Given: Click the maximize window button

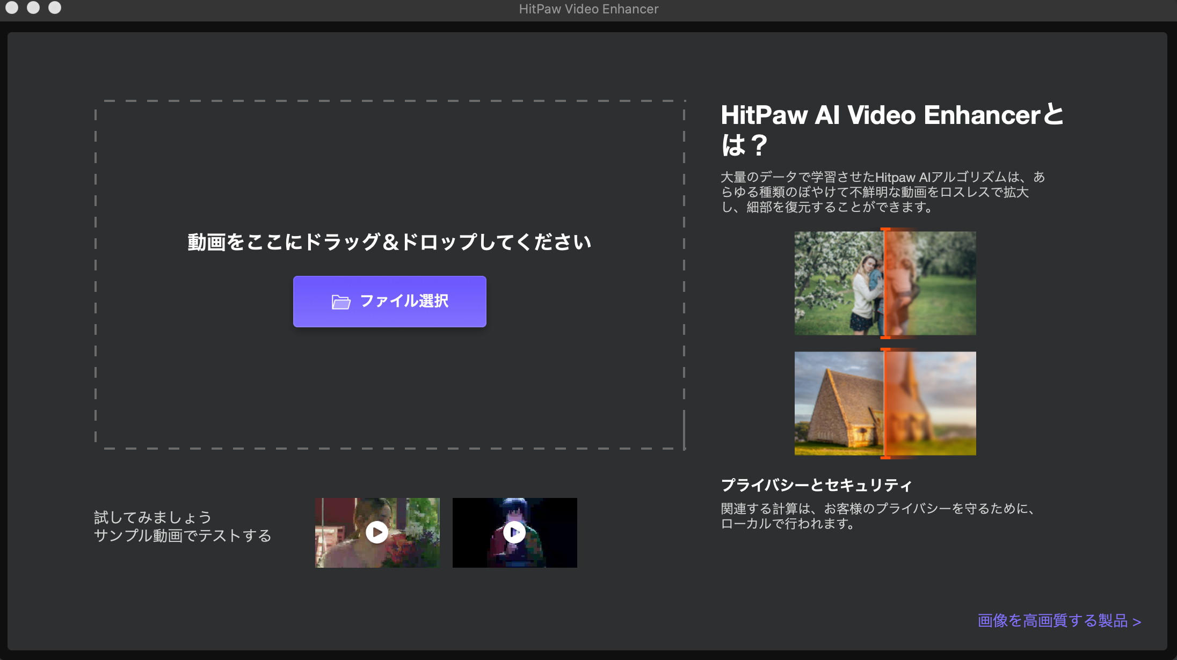Looking at the screenshot, I should pyautogui.click(x=55, y=8).
